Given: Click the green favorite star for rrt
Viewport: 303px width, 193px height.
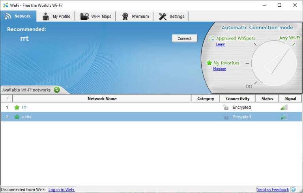Looking at the screenshot, I should [x=17, y=107].
